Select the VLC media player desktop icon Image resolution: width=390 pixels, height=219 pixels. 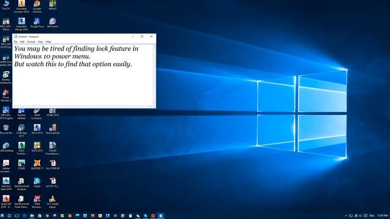click(52, 201)
